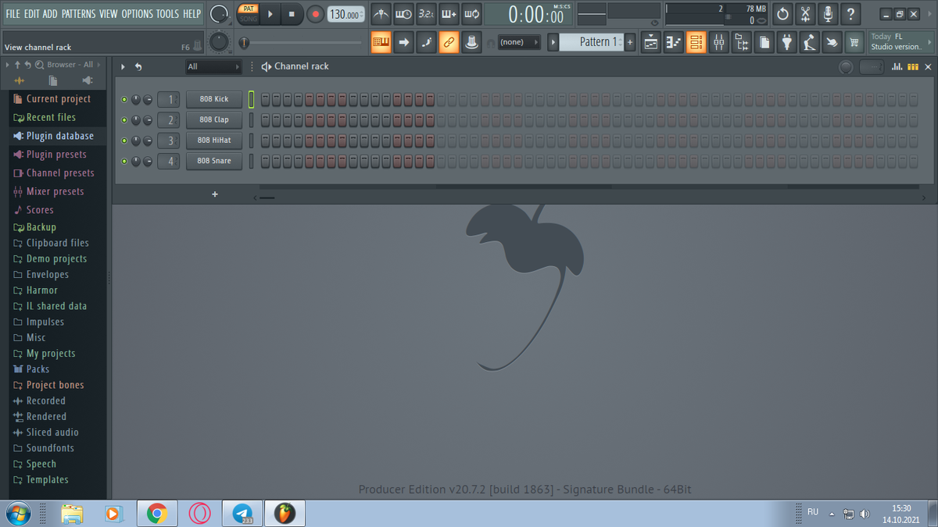Toggle multilink to controllers icon
938x527 pixels.
(x=449, y=42)
